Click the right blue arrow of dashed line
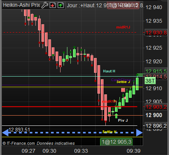Image resolution: width=169 pixels, height=155 pixels. [x=139, y=133]
